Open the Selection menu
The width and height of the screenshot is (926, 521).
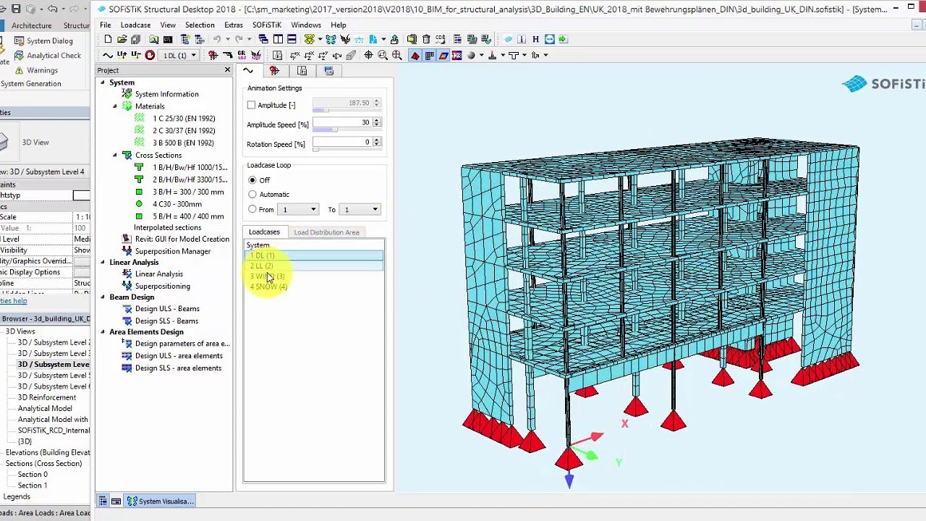(x=200, y=25)
